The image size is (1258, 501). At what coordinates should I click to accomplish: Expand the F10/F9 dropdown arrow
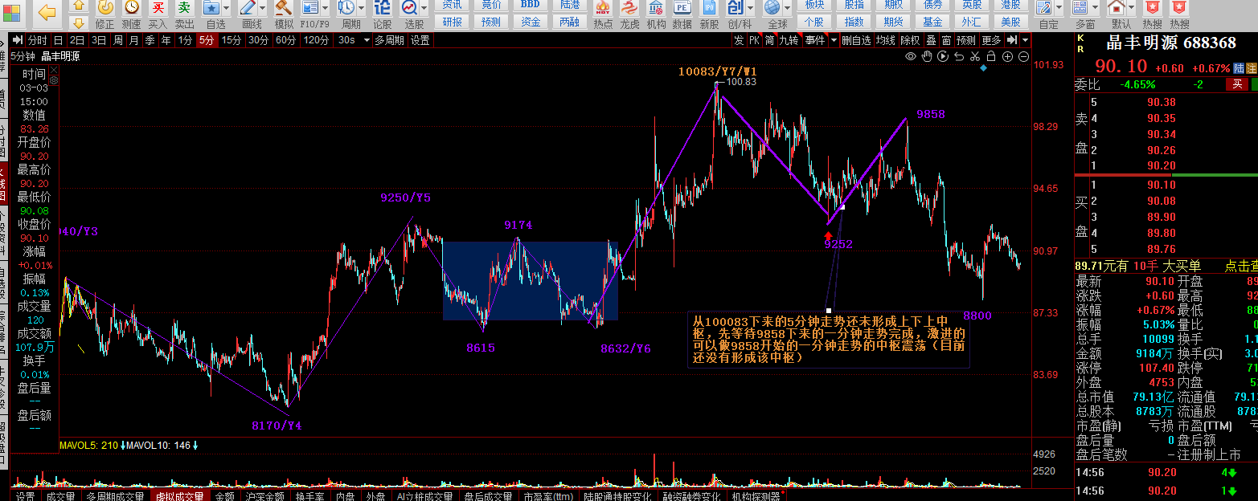coord(326,8)
